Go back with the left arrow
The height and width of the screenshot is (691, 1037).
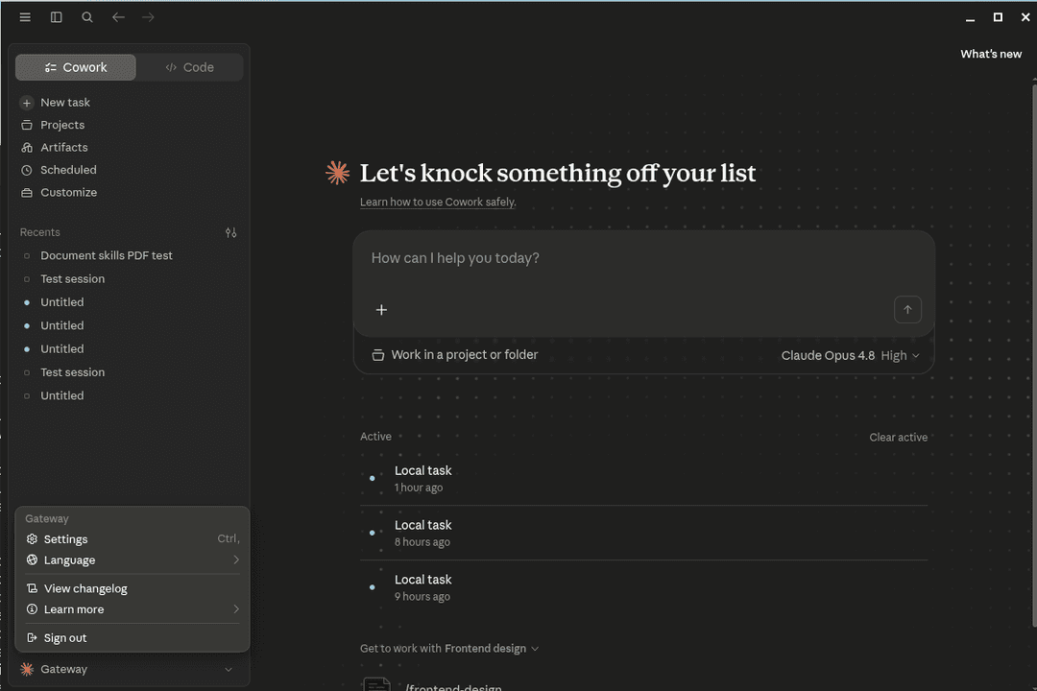(x=118, y=17)
